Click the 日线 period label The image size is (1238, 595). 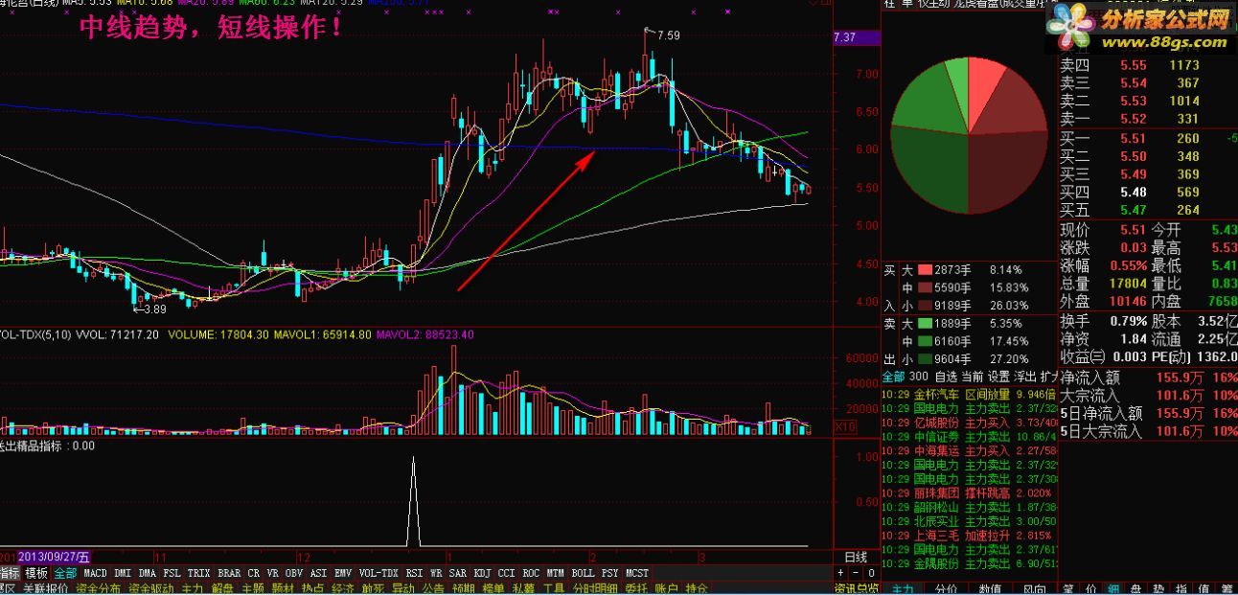click(x=855, y=557)
